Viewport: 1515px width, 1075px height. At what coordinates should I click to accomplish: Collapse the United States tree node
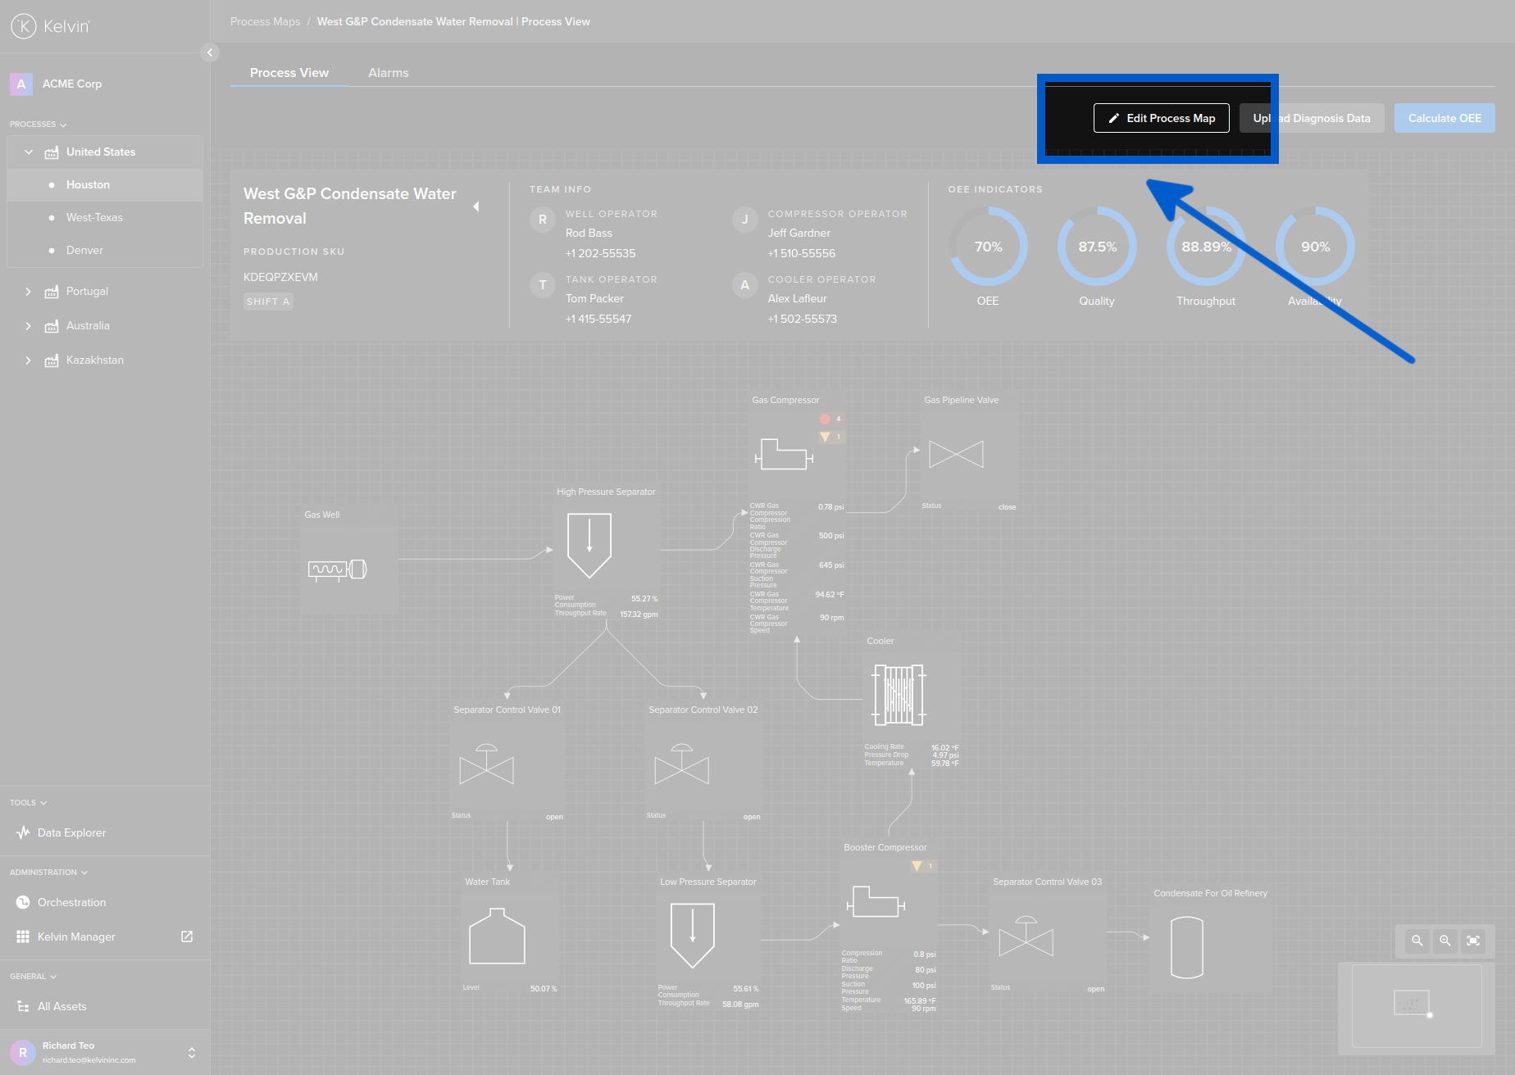coord(29,152)
